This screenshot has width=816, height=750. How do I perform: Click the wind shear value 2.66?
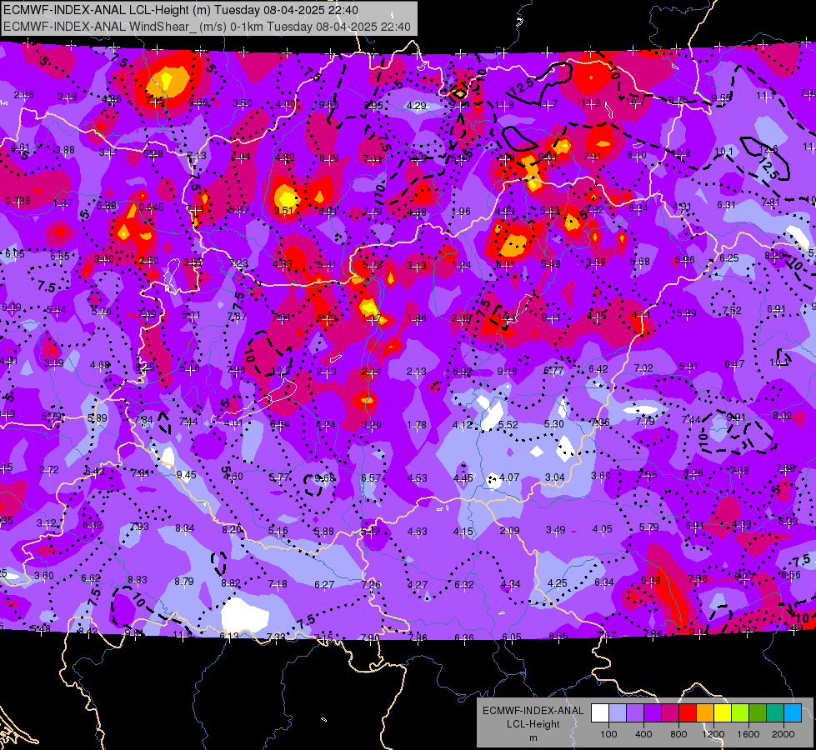(24, 95)
